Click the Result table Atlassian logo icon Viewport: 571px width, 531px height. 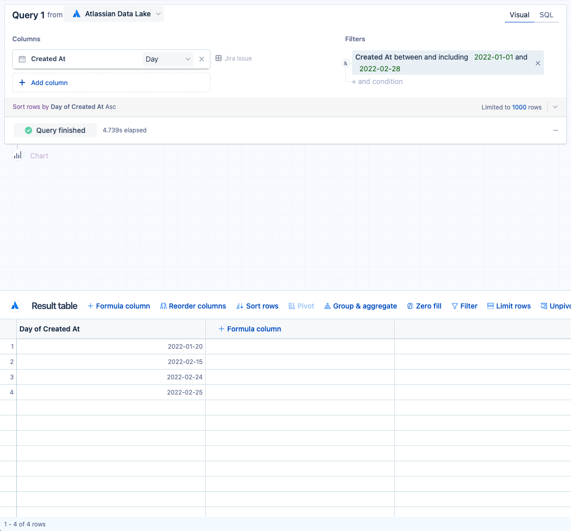pyautogui.click(x=15, y=305)
